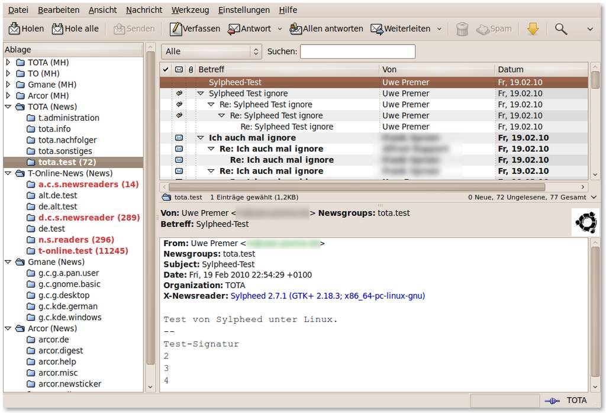Open the Einstellungen menu
Screen dimensions: 606x413
(243, 10)
